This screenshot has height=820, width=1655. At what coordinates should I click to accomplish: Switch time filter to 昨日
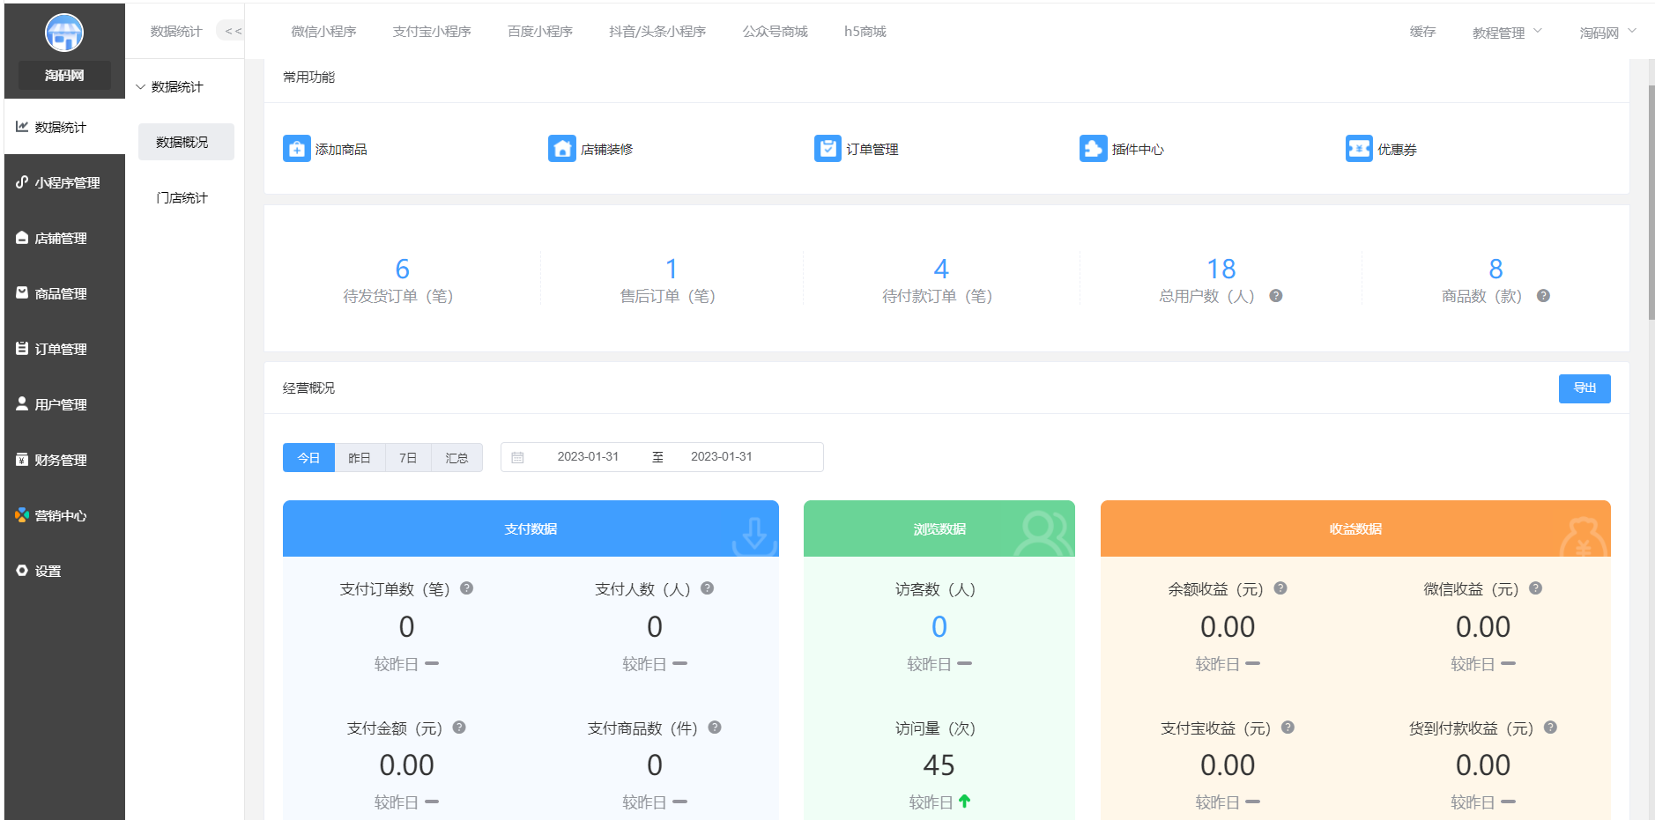(x=360, y=458)
